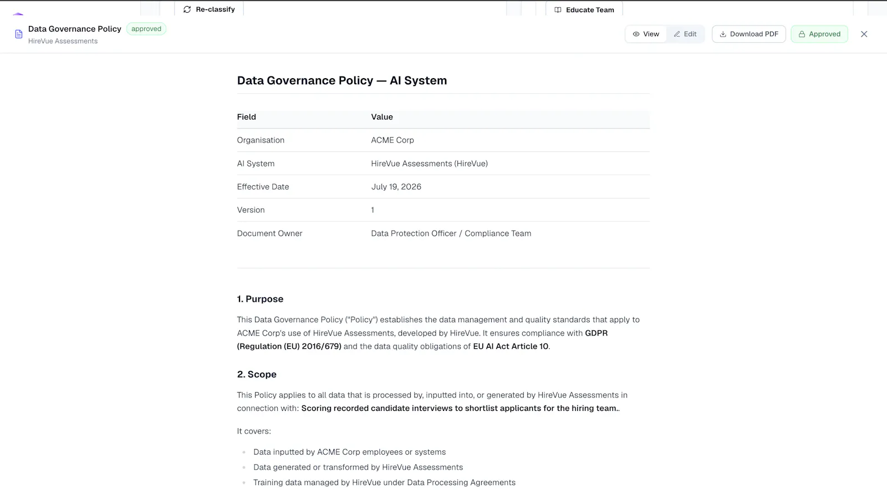Close the document panel with X
Viewport: 887px width, 504px height.
tap(864, 34)
